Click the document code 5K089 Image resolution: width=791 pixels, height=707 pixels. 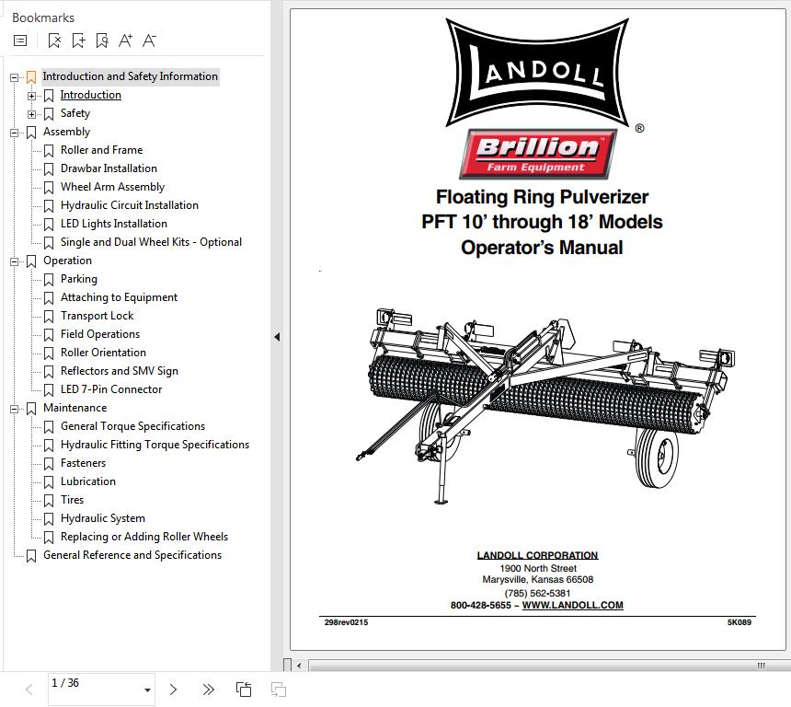739,622
